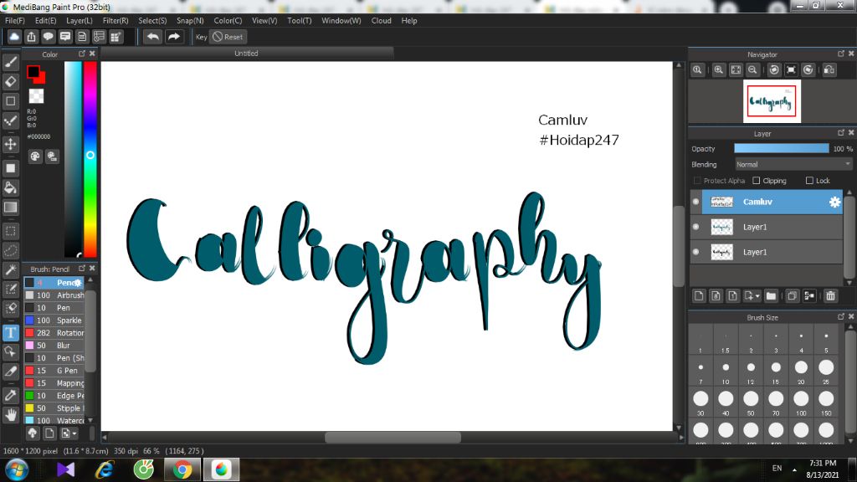Open Google Chrome from the taskbar
The width and height of the screenshot is (857, 482).
tap(182, 470)
